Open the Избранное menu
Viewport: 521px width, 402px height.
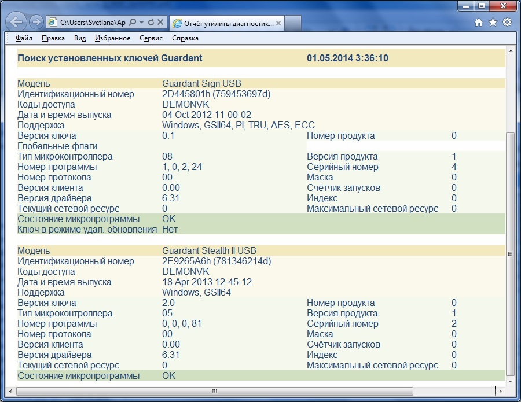click(112, 38)
